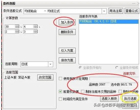The image size is (140, 110).
Task: Select 全部条件相或 radio button
Action: 116,68
